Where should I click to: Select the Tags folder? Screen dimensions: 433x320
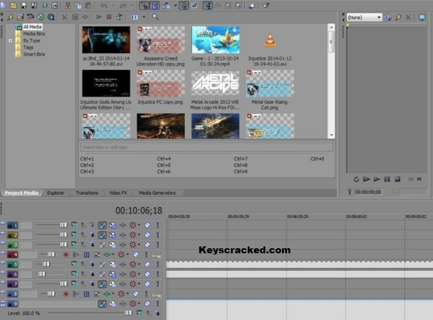pyautogui.click(x=28, y=47)
